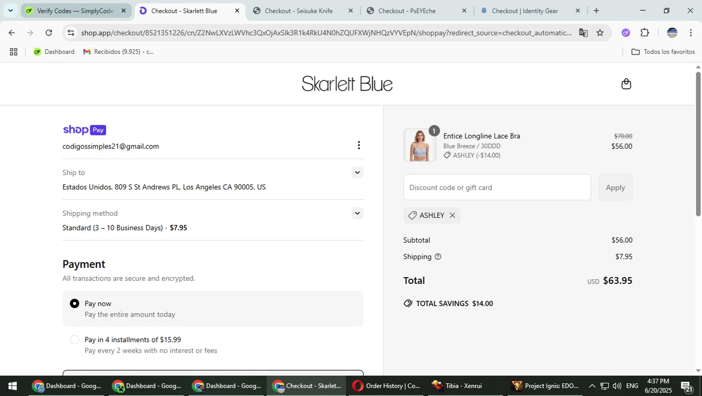702x396 pixels.
Task: Close the Checkout - PsEYEche tab
Action: coord(464,11)
